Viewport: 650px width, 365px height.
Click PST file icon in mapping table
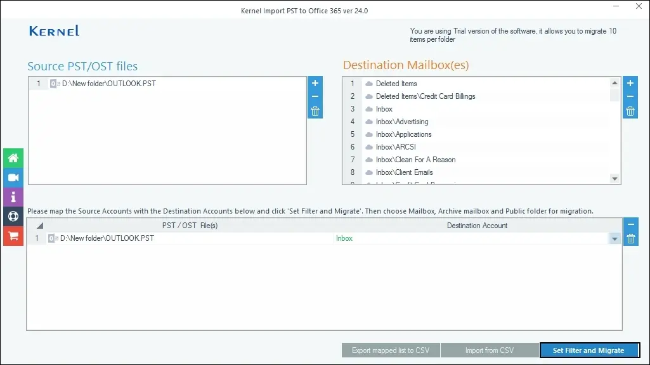[x=53, y=238]
